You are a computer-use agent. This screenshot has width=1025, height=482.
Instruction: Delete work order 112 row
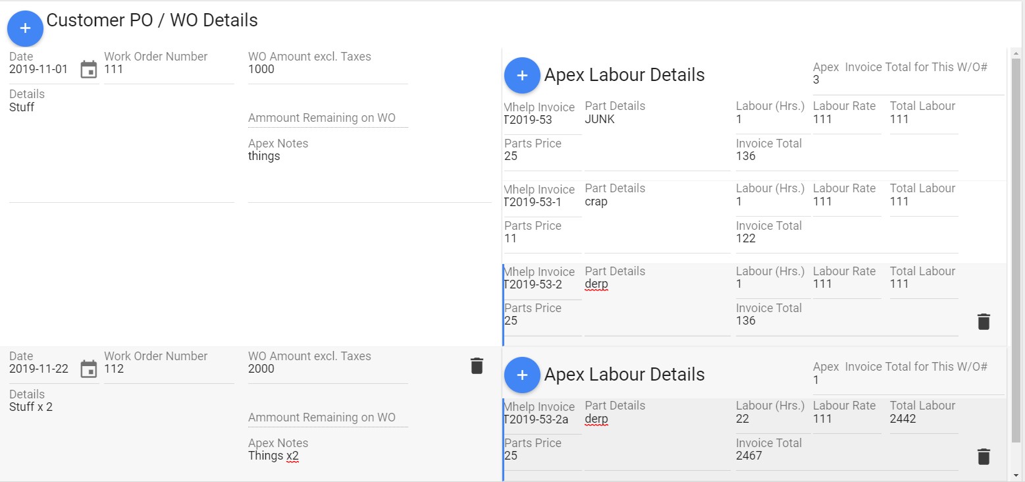pyautogui.click(x=477, y=366)
